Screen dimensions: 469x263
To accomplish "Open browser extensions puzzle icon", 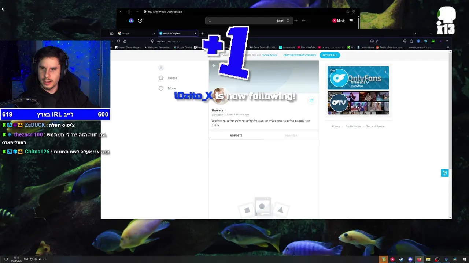I will click(411, 41).
